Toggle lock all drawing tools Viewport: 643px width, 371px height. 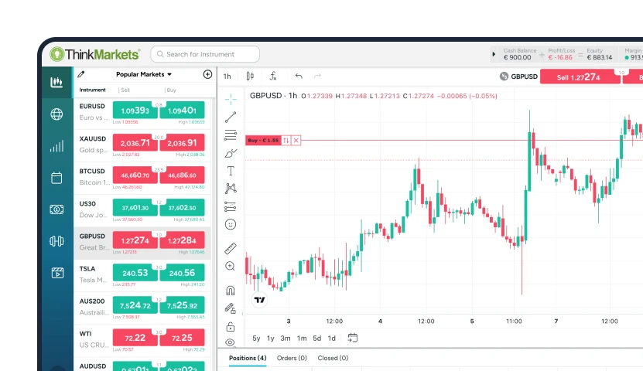click(231, 326)
